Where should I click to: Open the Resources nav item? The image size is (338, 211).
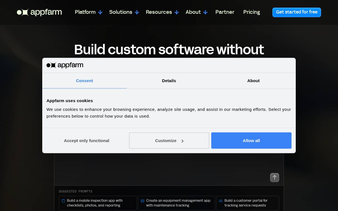click(159, 12)
